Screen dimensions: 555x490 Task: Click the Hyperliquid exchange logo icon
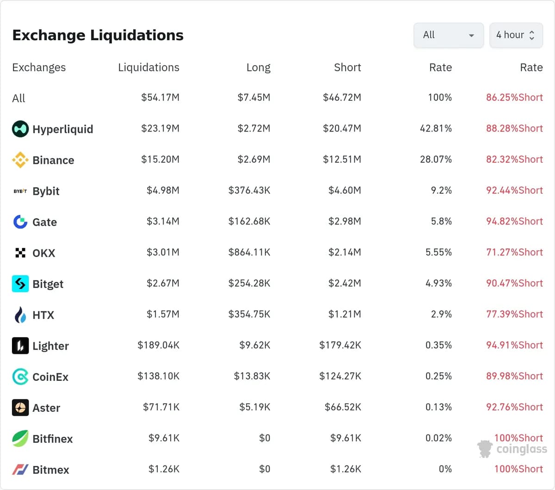tap(20, 129)
